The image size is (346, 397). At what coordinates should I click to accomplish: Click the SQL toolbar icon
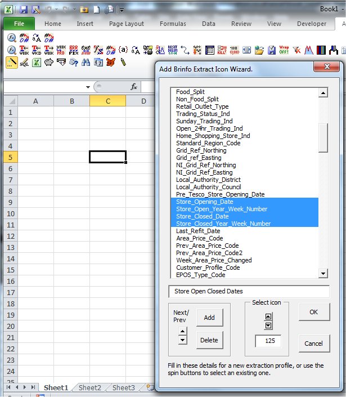(x=24, y=63)
